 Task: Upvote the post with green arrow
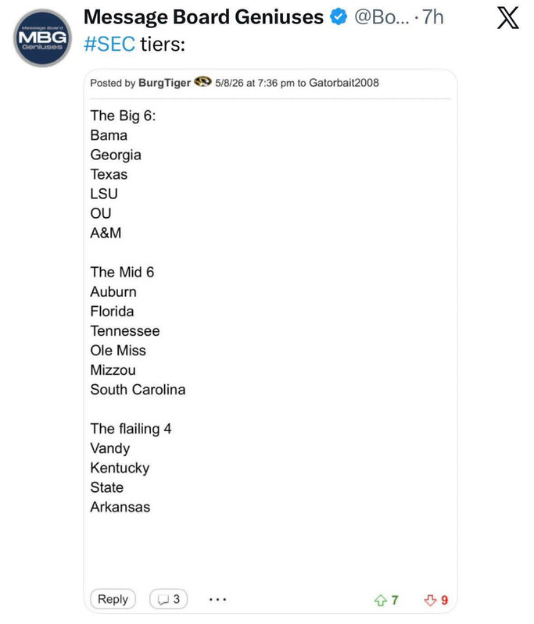click(x=381, y=600)
